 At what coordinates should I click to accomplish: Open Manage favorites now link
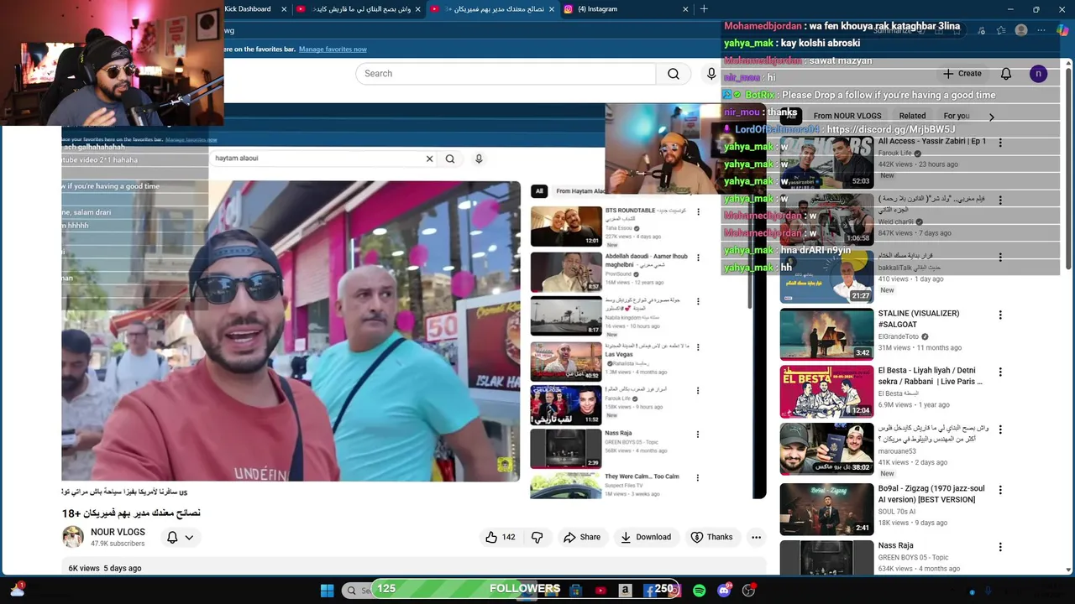pos(333,49)
